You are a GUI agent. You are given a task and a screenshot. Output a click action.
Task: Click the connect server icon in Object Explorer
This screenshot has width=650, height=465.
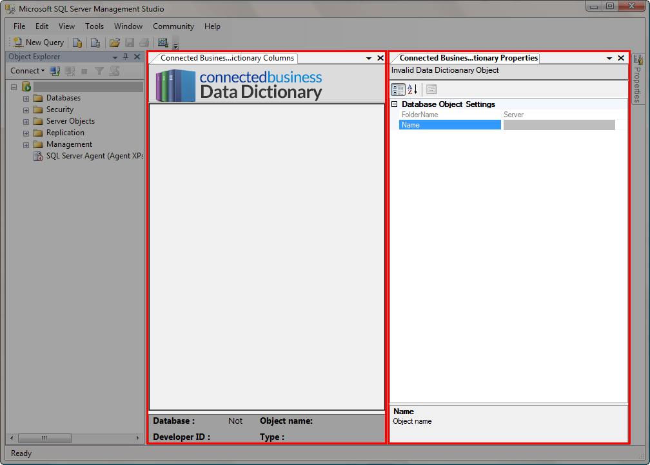coord(55,71)
